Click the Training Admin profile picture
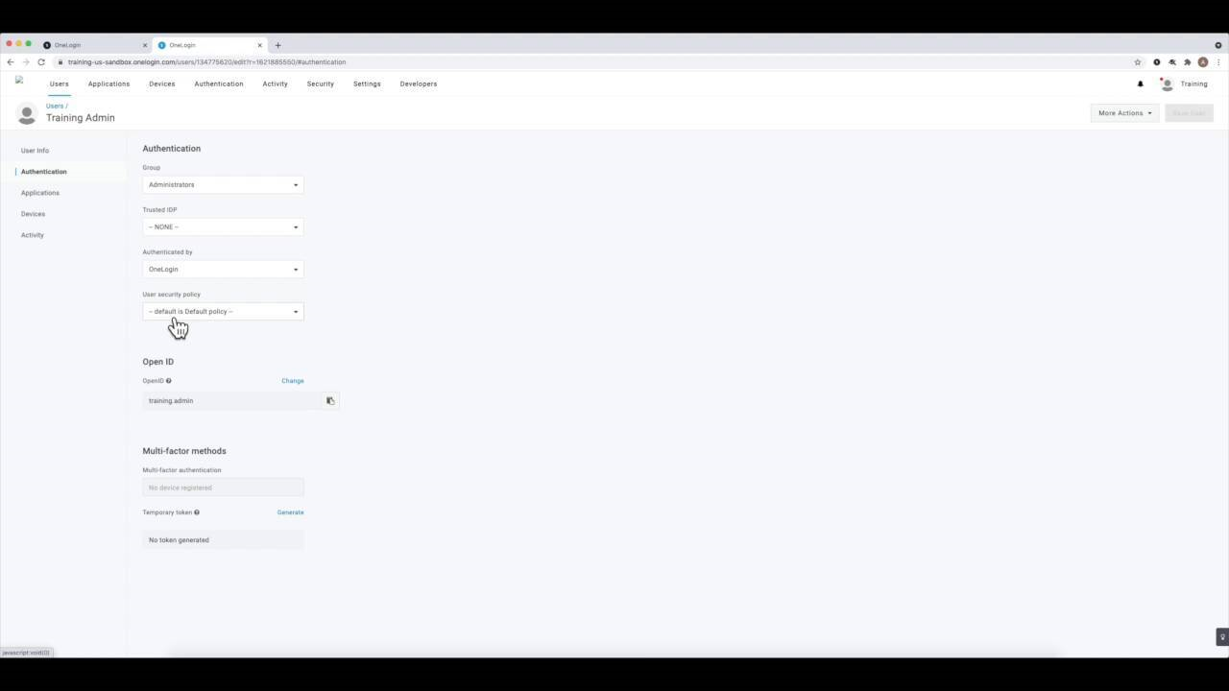The height and width of the screenshot is (691, 1229). 27,113
